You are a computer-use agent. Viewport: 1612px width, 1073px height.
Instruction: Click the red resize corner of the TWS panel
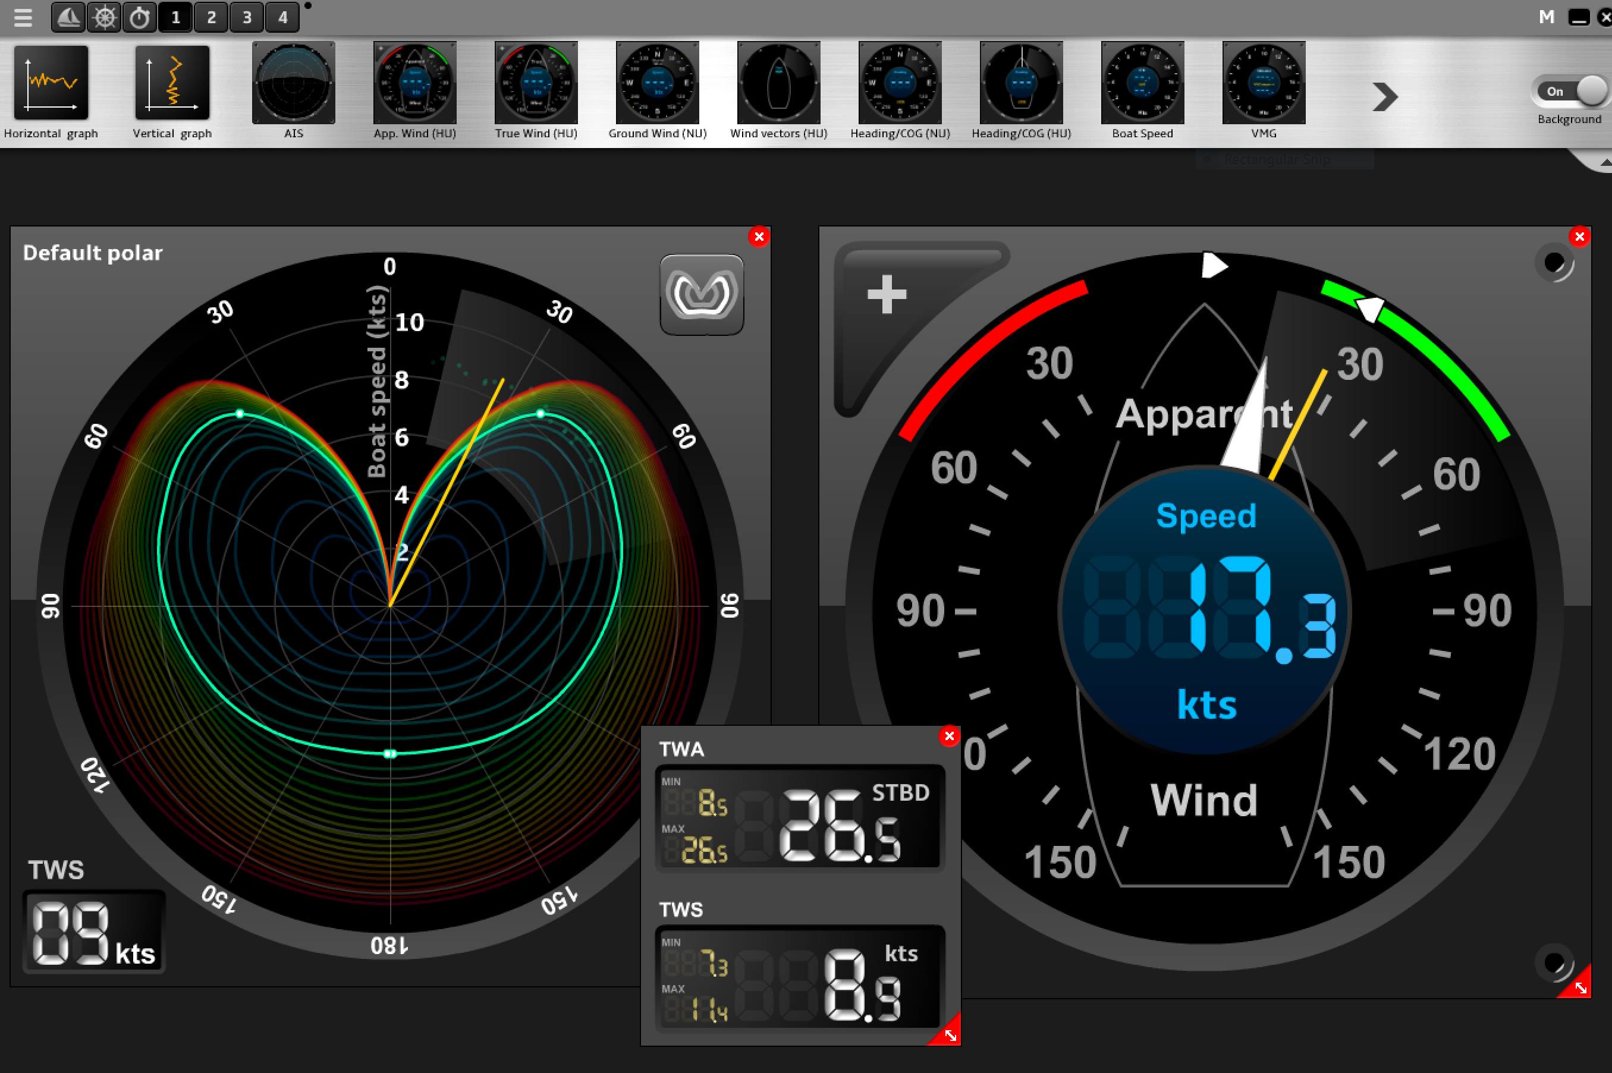tap(950, 1036)
